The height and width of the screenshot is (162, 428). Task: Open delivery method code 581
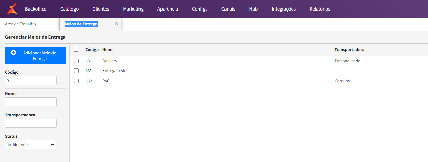point(89,61)
